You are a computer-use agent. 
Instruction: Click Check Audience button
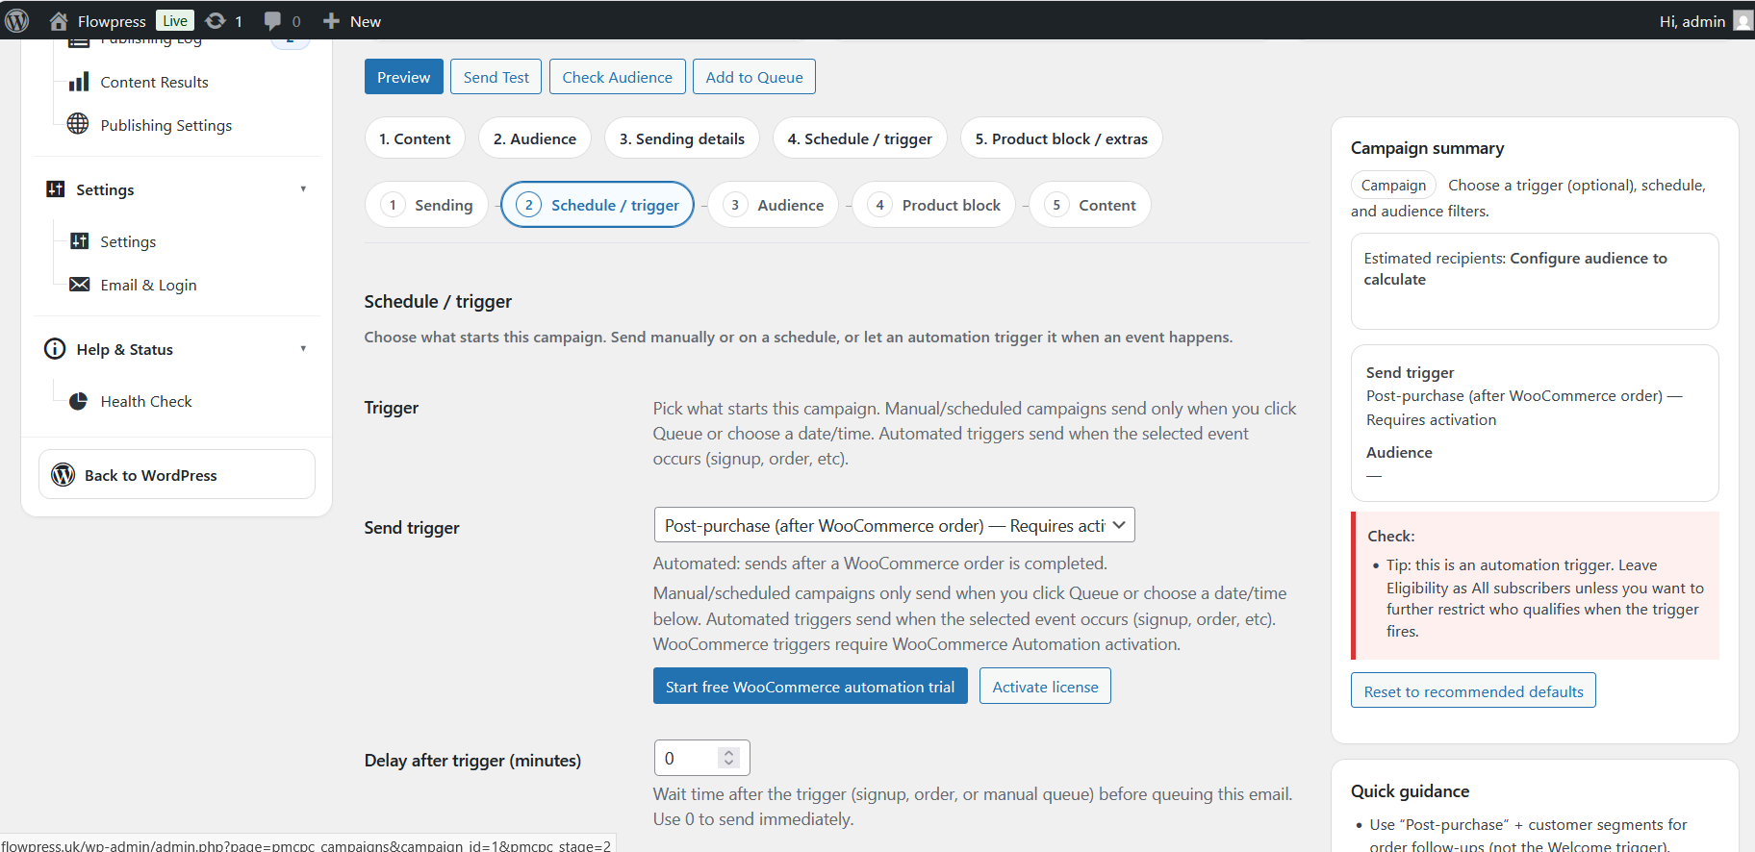[618, 77]
